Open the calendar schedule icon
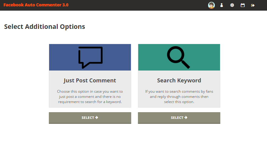Viewport: 267px width, 145px height. click(x=243, y=5)
